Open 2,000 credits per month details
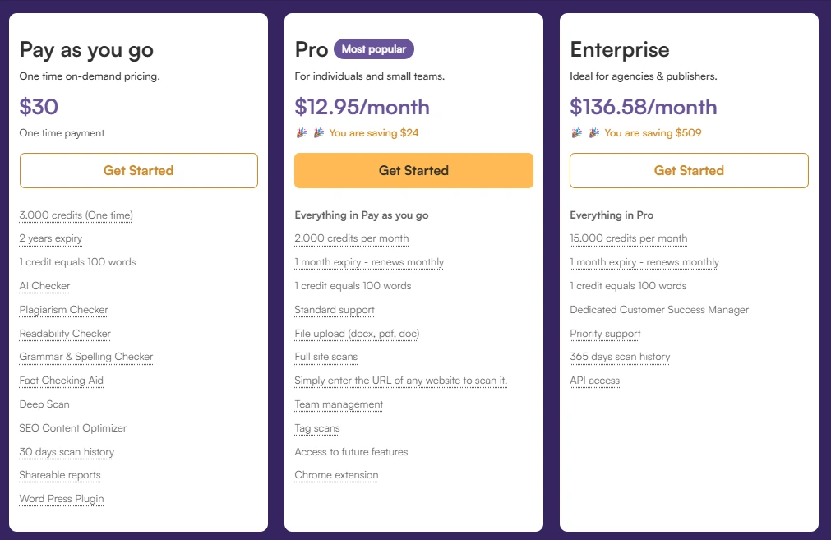 coord(351,238)
